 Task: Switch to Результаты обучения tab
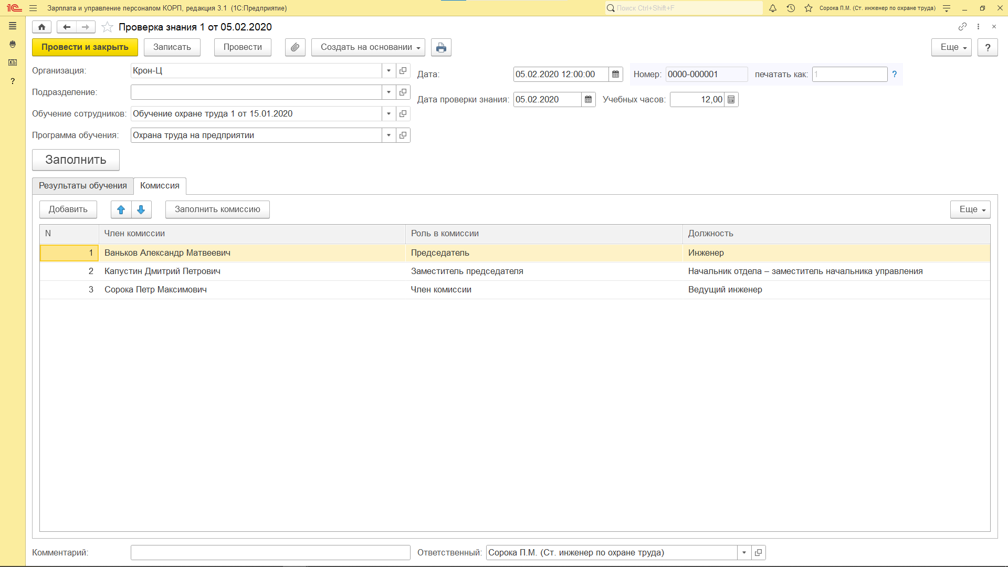[83, 186]
